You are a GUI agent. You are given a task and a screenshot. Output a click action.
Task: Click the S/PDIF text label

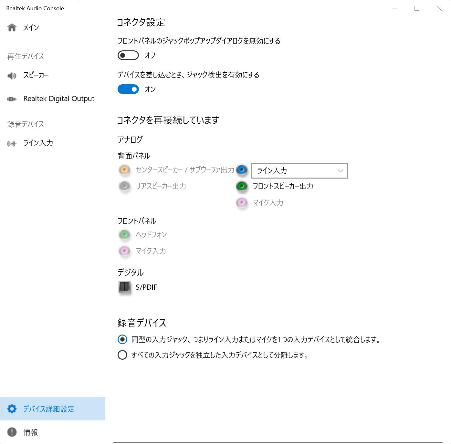(146, 287)
